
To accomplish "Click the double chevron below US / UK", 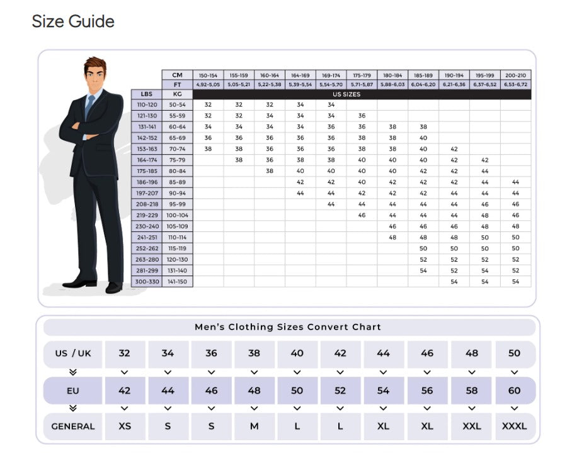I will pos(73,372).
